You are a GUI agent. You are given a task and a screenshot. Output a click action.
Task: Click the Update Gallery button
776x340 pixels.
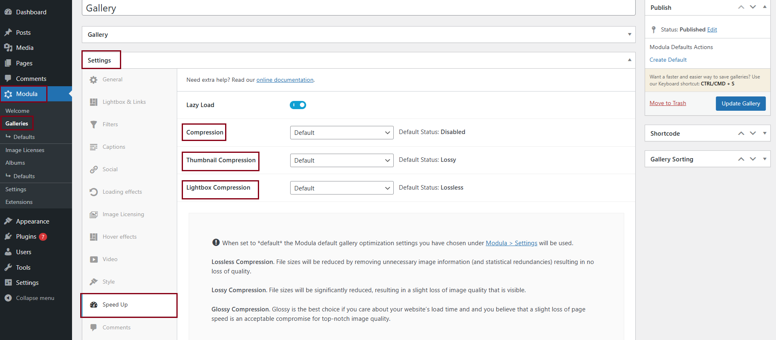click(x=740, y=104)
